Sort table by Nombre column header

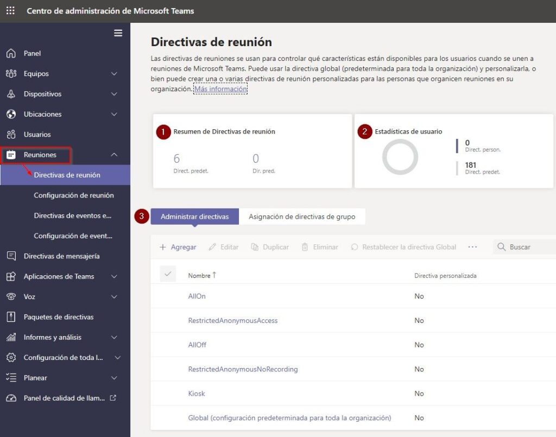199,276
